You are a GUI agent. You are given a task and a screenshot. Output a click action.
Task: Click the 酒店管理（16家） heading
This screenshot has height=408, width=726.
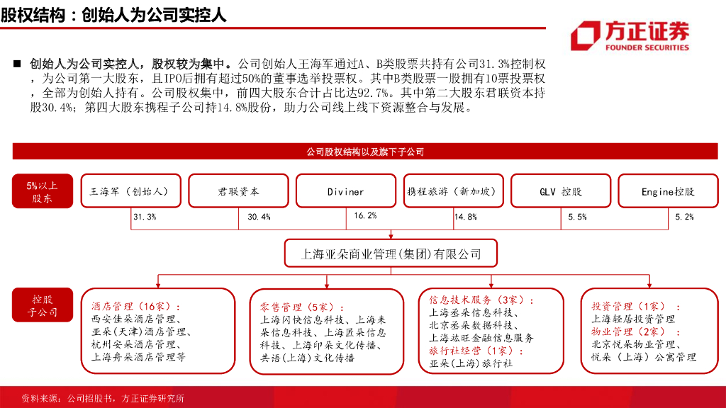135,307
